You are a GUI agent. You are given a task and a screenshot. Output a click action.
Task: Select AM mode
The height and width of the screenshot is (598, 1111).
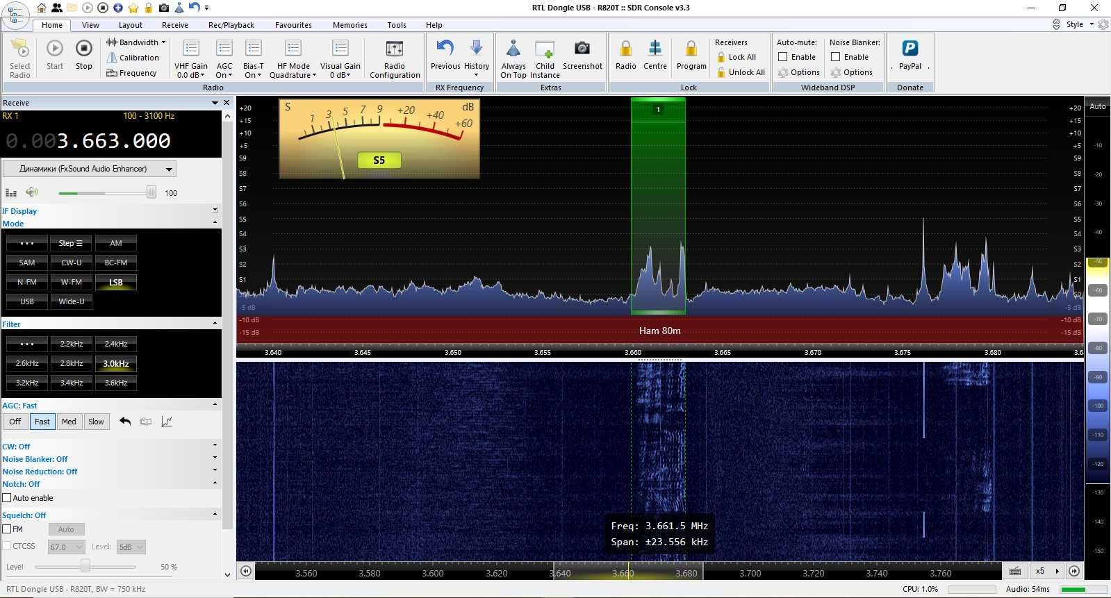click(x=116, y=243)
